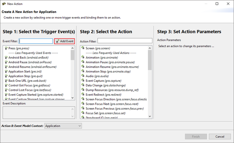Click the Dump Resources action icon
This screenshot has width=234, height=143.
83,90
